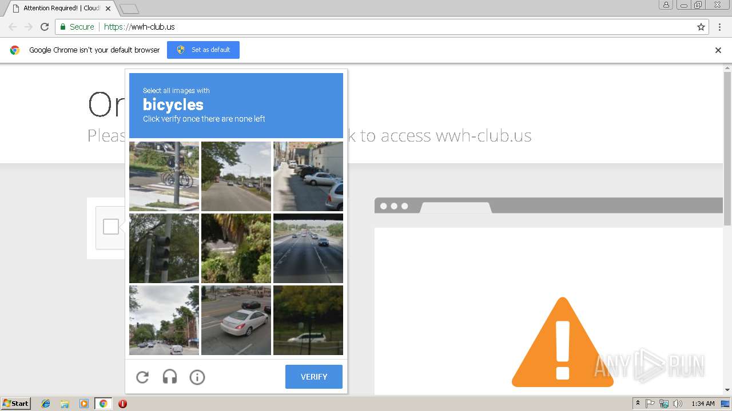Click page scrollbar down arrow

[727, 390]
